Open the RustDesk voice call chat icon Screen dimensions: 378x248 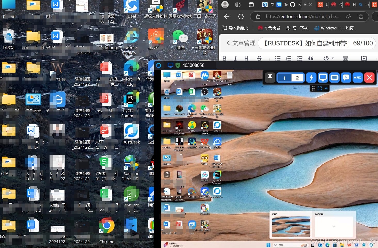346,77
